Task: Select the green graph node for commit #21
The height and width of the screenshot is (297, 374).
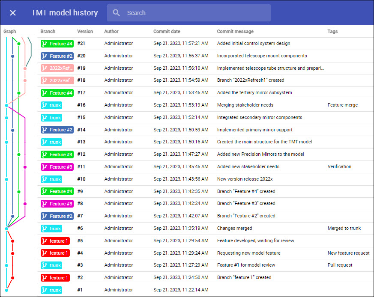Action: pyautogui.click(x=19, y=44)
